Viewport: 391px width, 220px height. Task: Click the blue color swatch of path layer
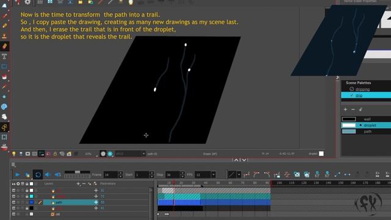31,202
